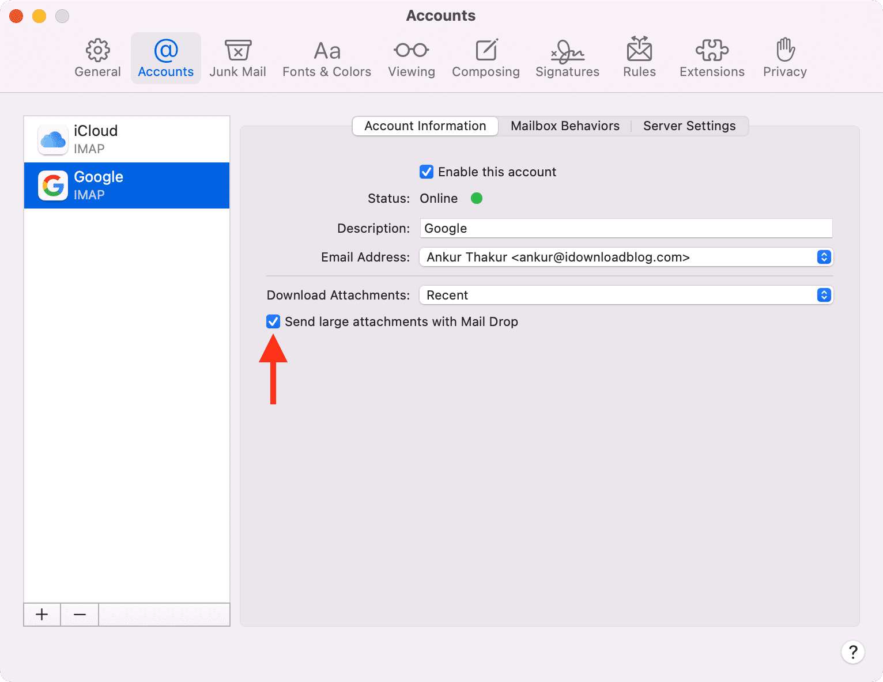Click the plus button to add account

42,615
